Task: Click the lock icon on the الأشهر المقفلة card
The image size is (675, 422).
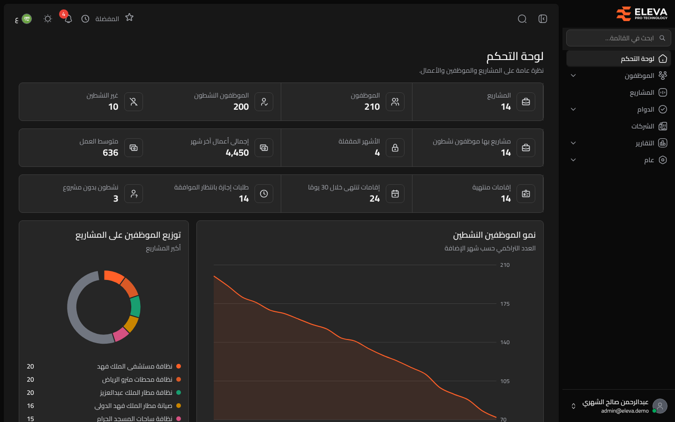Action: click(x=395, y=148)
